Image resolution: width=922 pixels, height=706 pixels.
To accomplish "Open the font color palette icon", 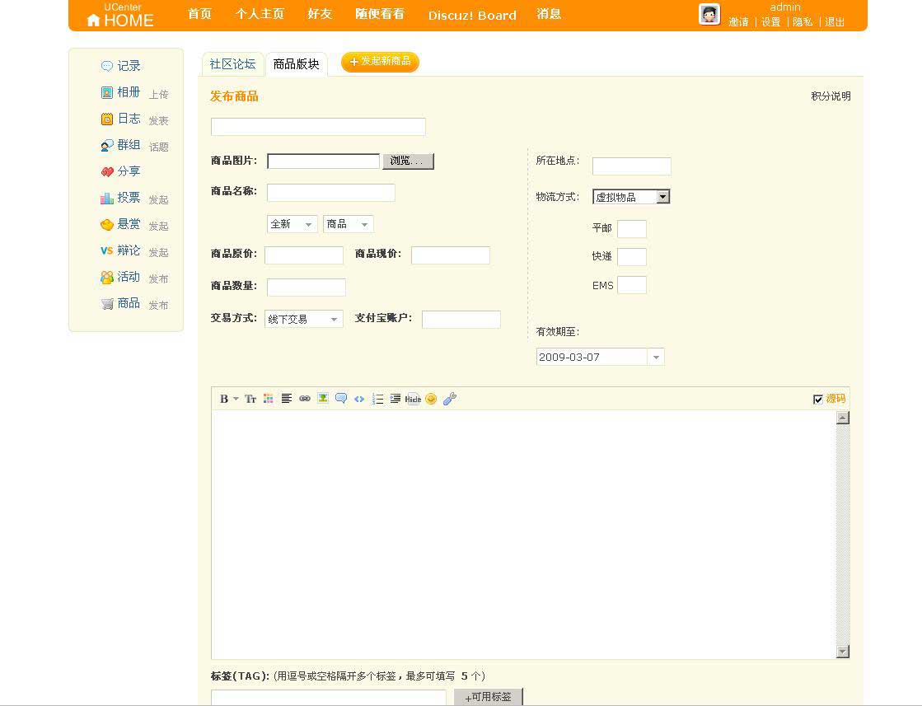I will (269, 399).
